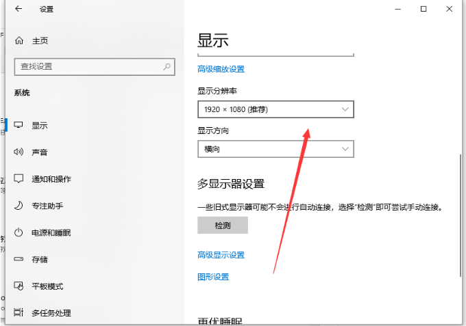Screen dimensions: 466x326
Task: Expand the resolution dropdown chevron
Action: click(345, 109)
